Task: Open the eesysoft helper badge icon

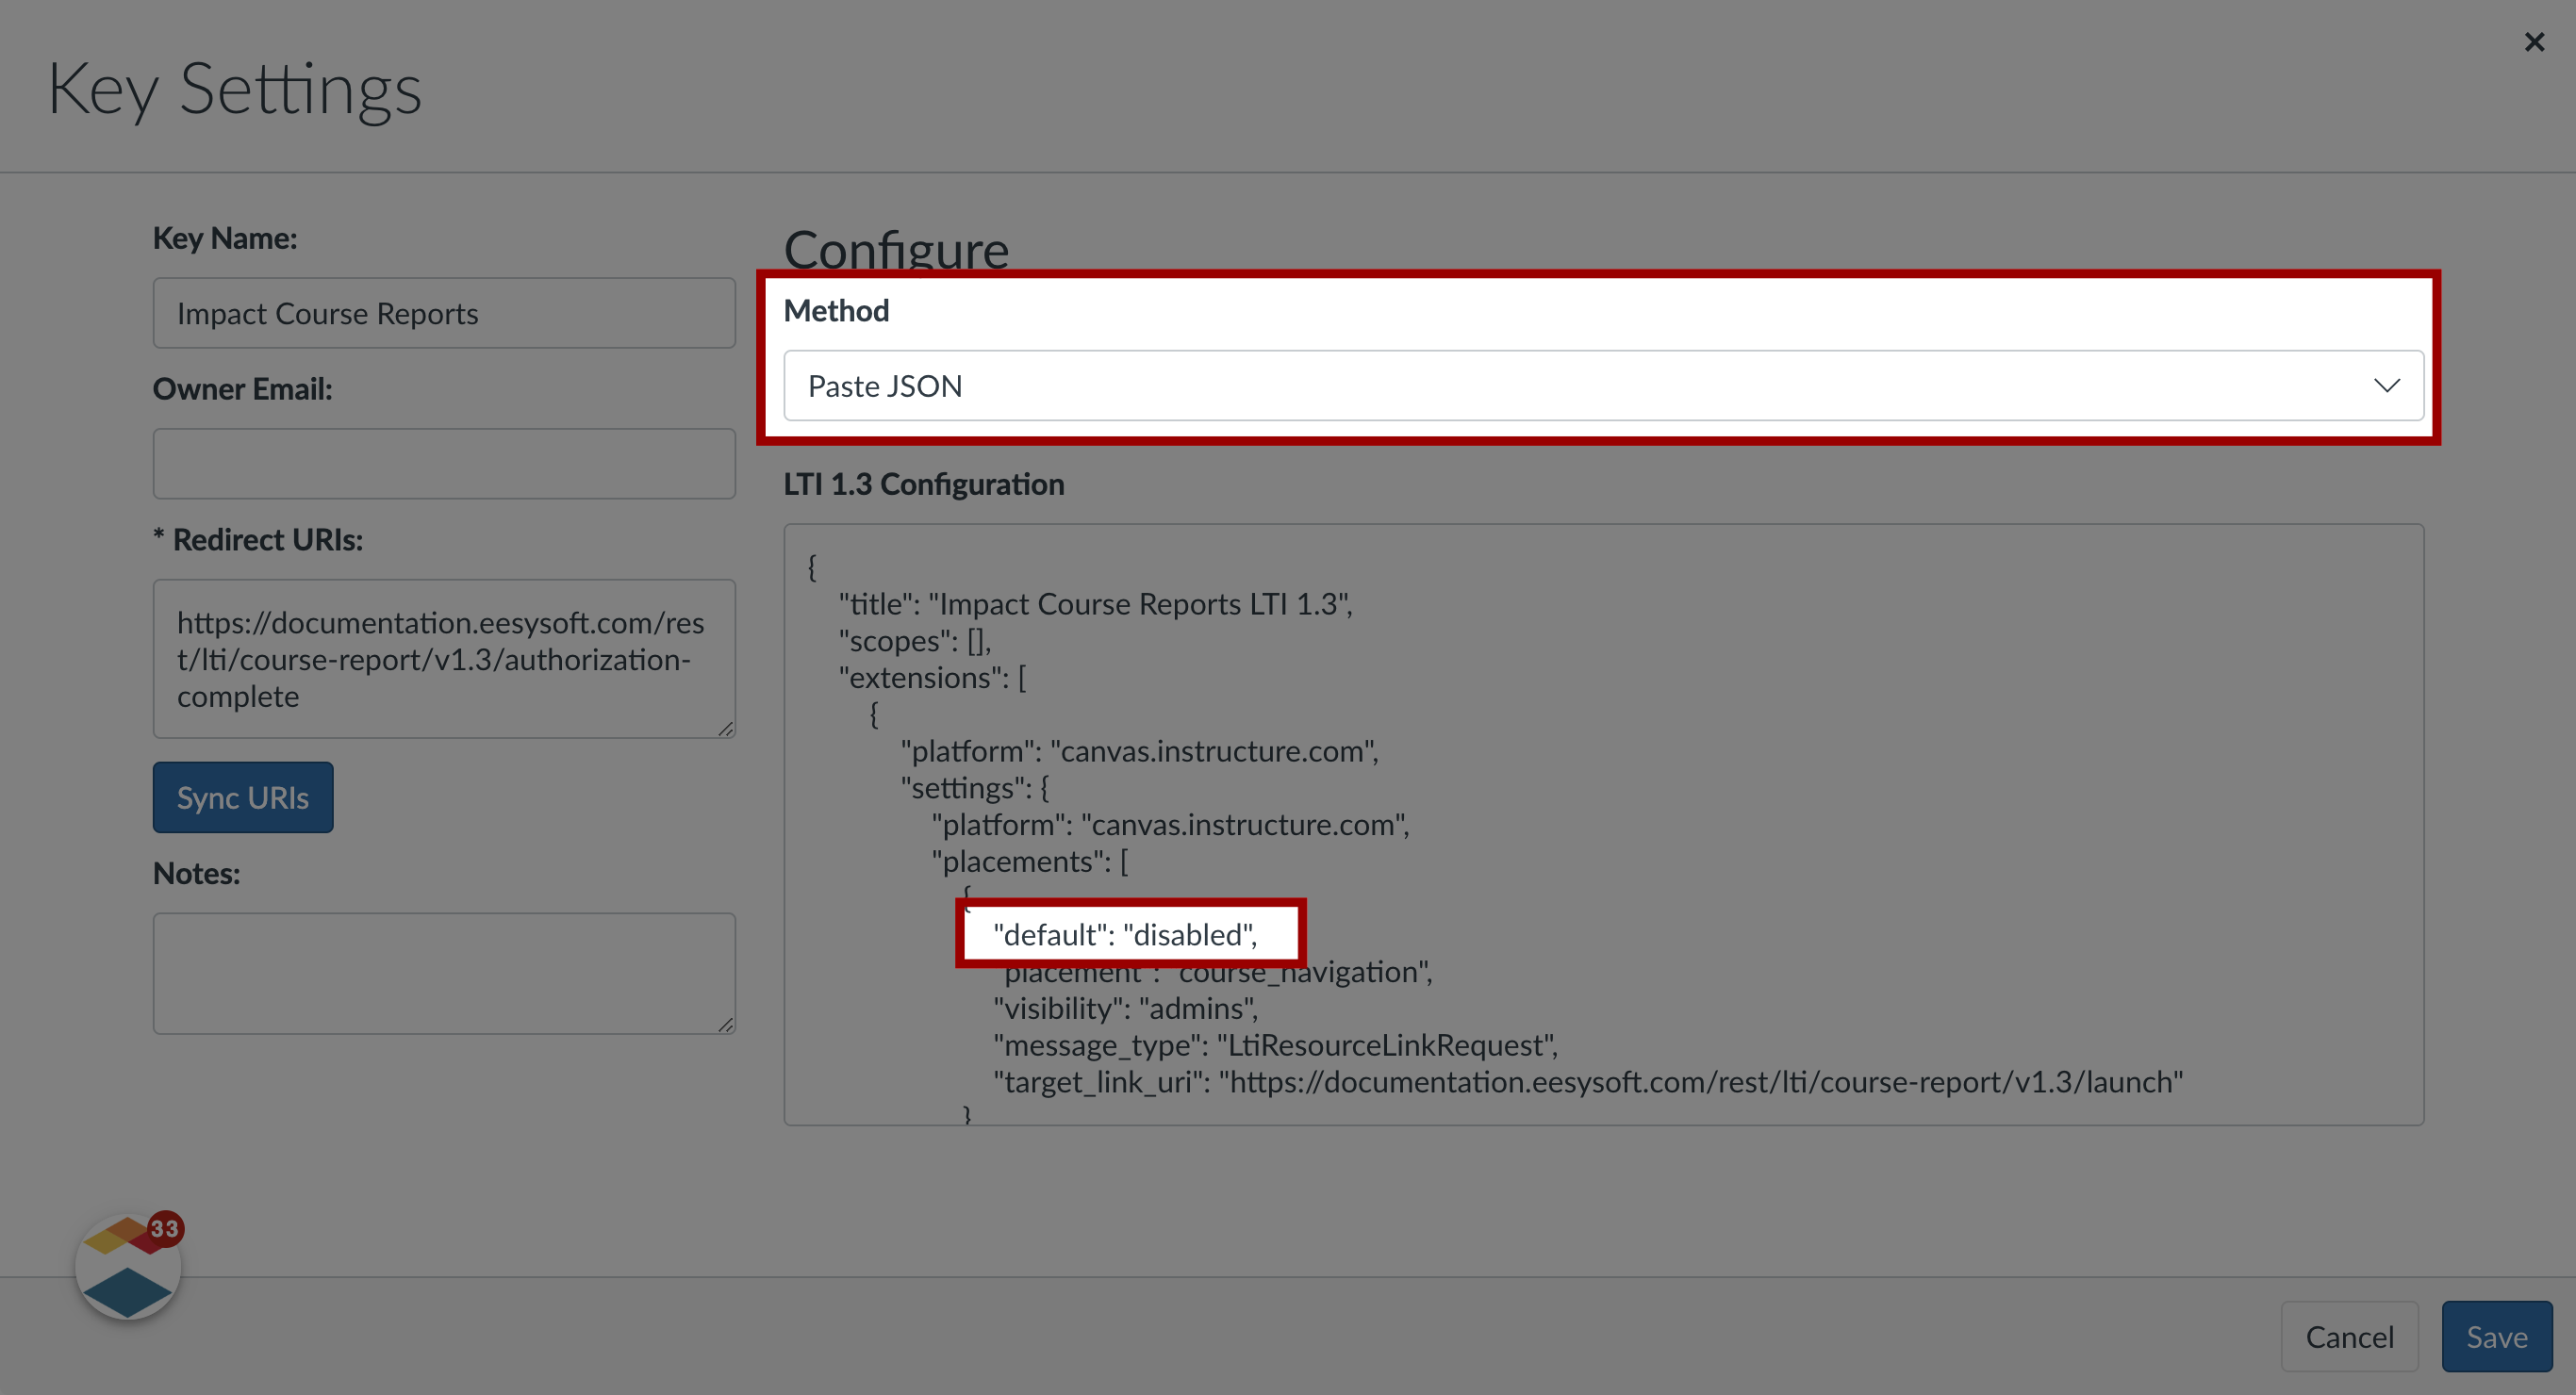Action: (x=129, y=1265)
